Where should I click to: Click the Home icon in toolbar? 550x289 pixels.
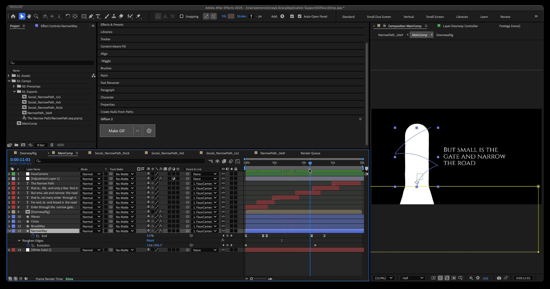coord(13,16)
